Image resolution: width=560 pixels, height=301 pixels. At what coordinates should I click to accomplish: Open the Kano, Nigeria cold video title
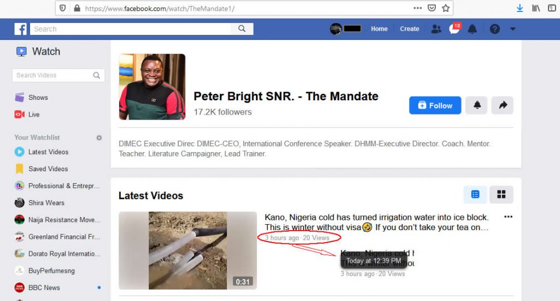click(376, 222)
